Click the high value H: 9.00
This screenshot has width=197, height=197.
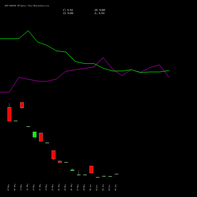(x=100, y=10)
